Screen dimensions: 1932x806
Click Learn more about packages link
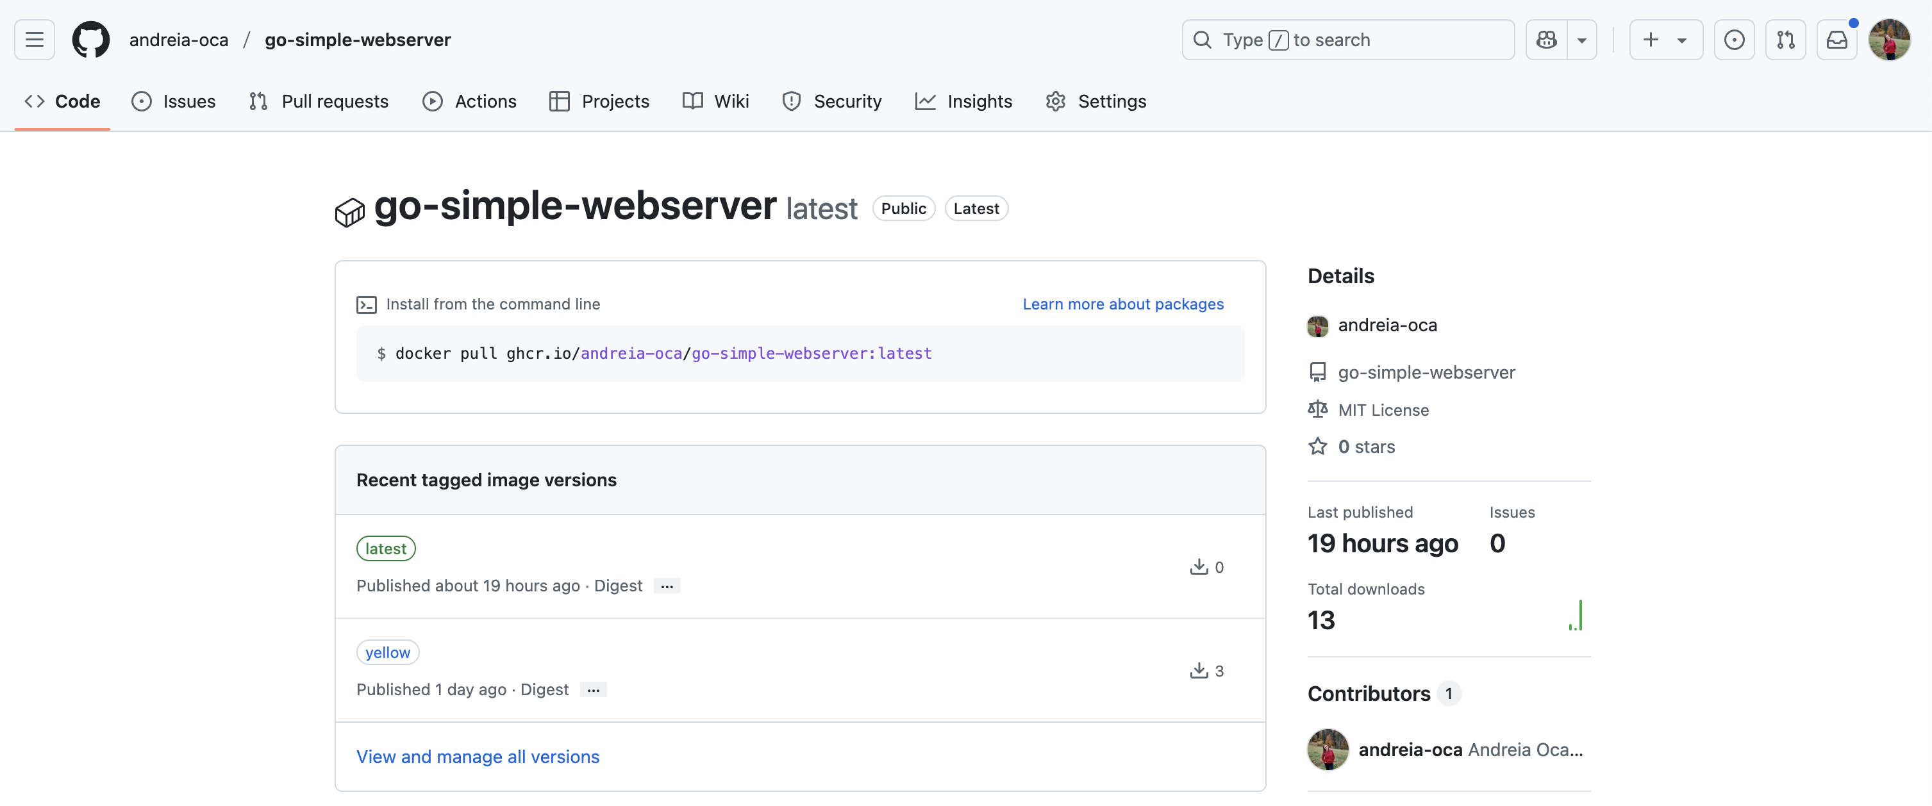click(x=1123, y=304)
